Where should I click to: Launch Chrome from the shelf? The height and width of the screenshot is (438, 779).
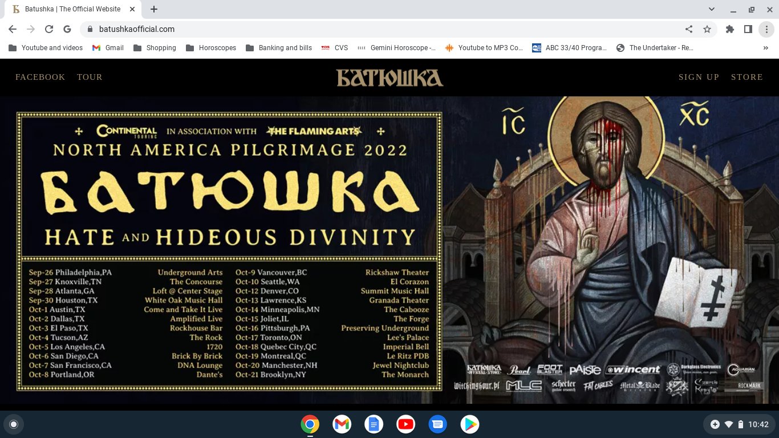pos(310,424)
